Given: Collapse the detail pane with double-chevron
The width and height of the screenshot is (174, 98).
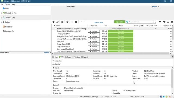Looking at the screenshot, I should [172, 57].
